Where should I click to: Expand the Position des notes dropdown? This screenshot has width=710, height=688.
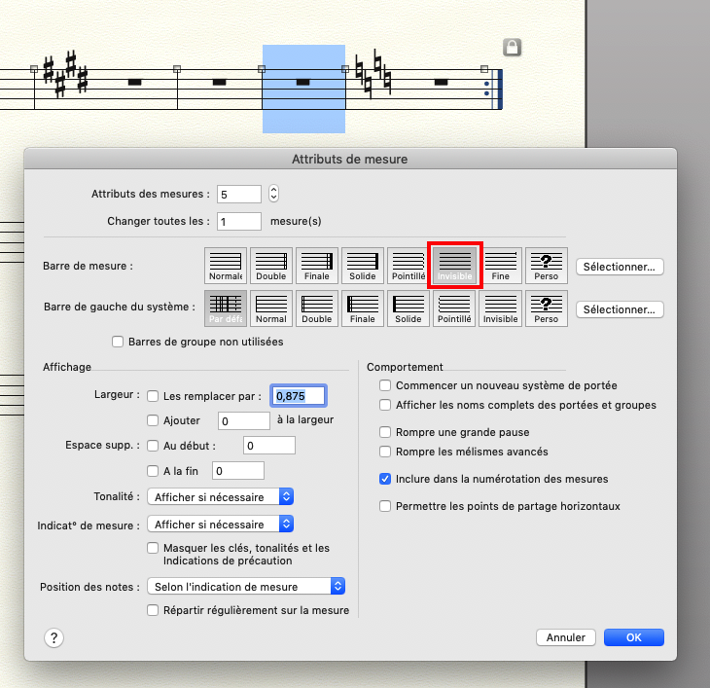(246, 586)
